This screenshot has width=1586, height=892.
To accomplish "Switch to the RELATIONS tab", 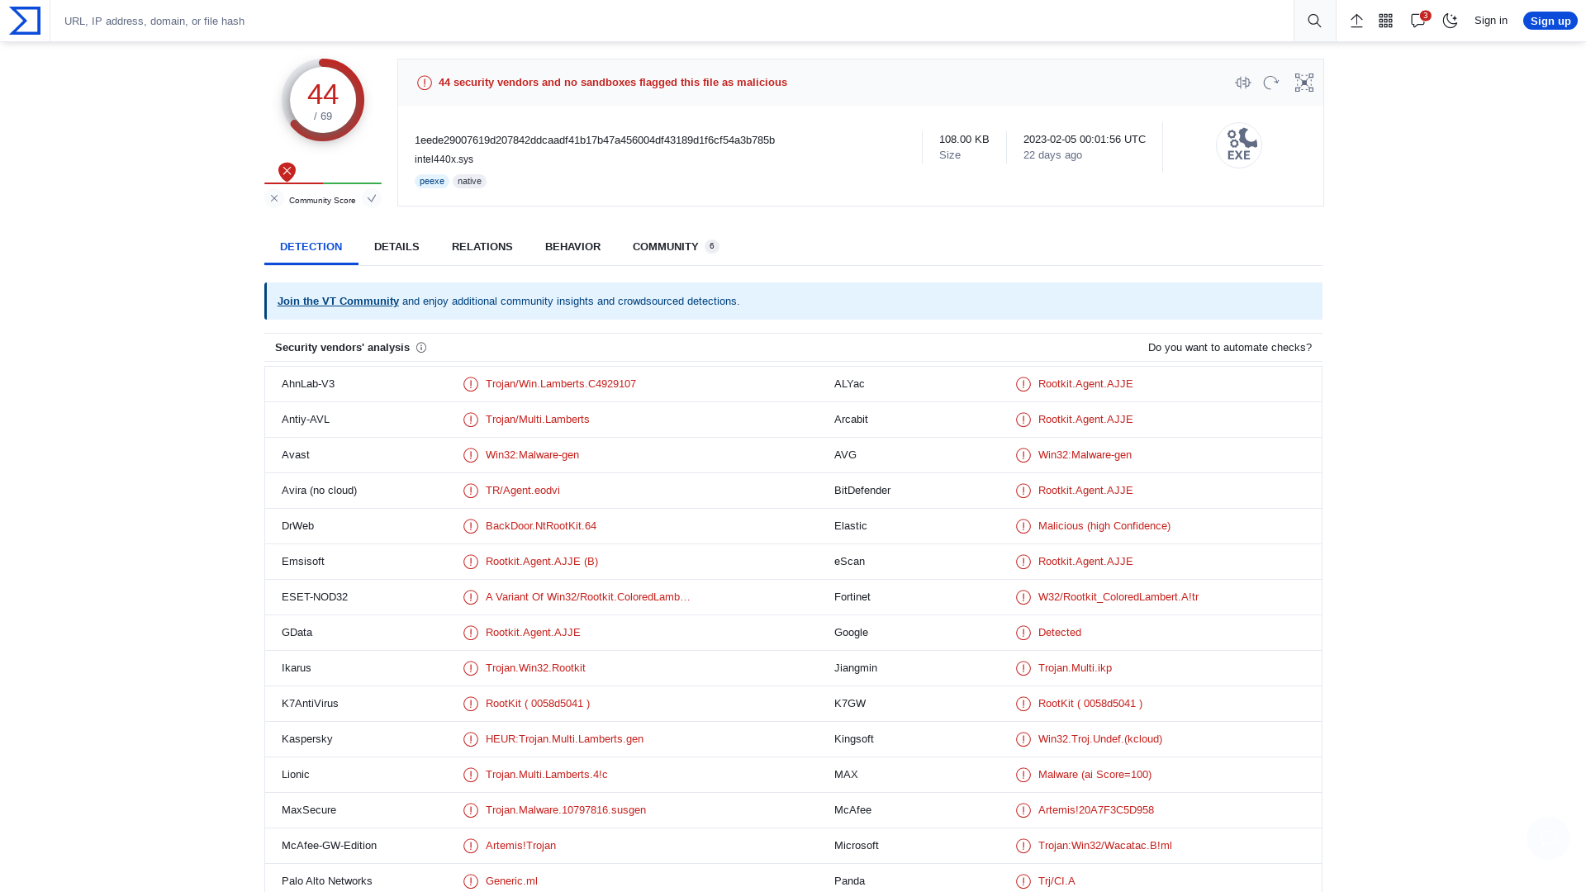I will [x=482, y=247].
